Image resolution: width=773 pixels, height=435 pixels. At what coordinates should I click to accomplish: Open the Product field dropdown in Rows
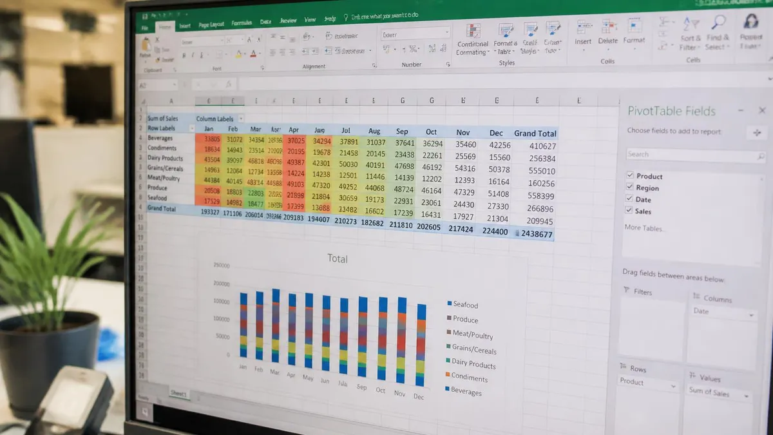[673, 386]
